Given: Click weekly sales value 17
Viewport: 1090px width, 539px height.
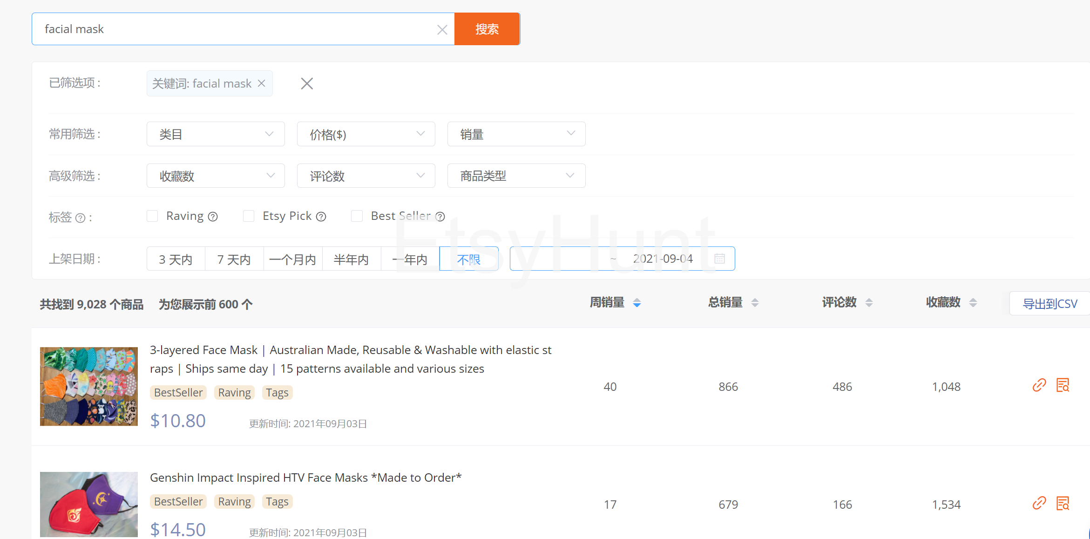Looking at the screenshot, I should (x=610, y=505).
